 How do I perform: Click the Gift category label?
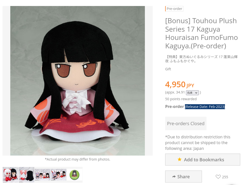coord(168,69)
